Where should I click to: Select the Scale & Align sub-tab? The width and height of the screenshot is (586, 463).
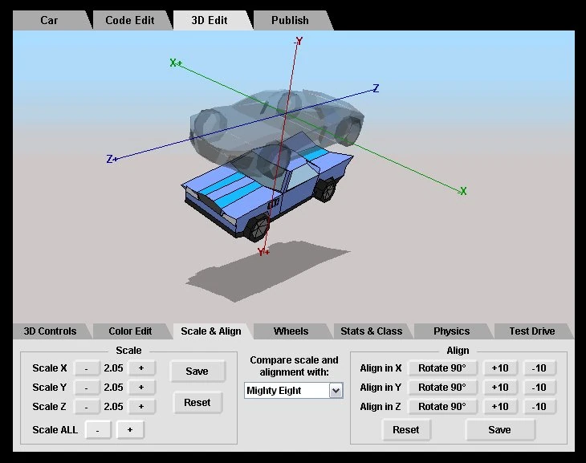pyautogui.click(x=211, y=331)
